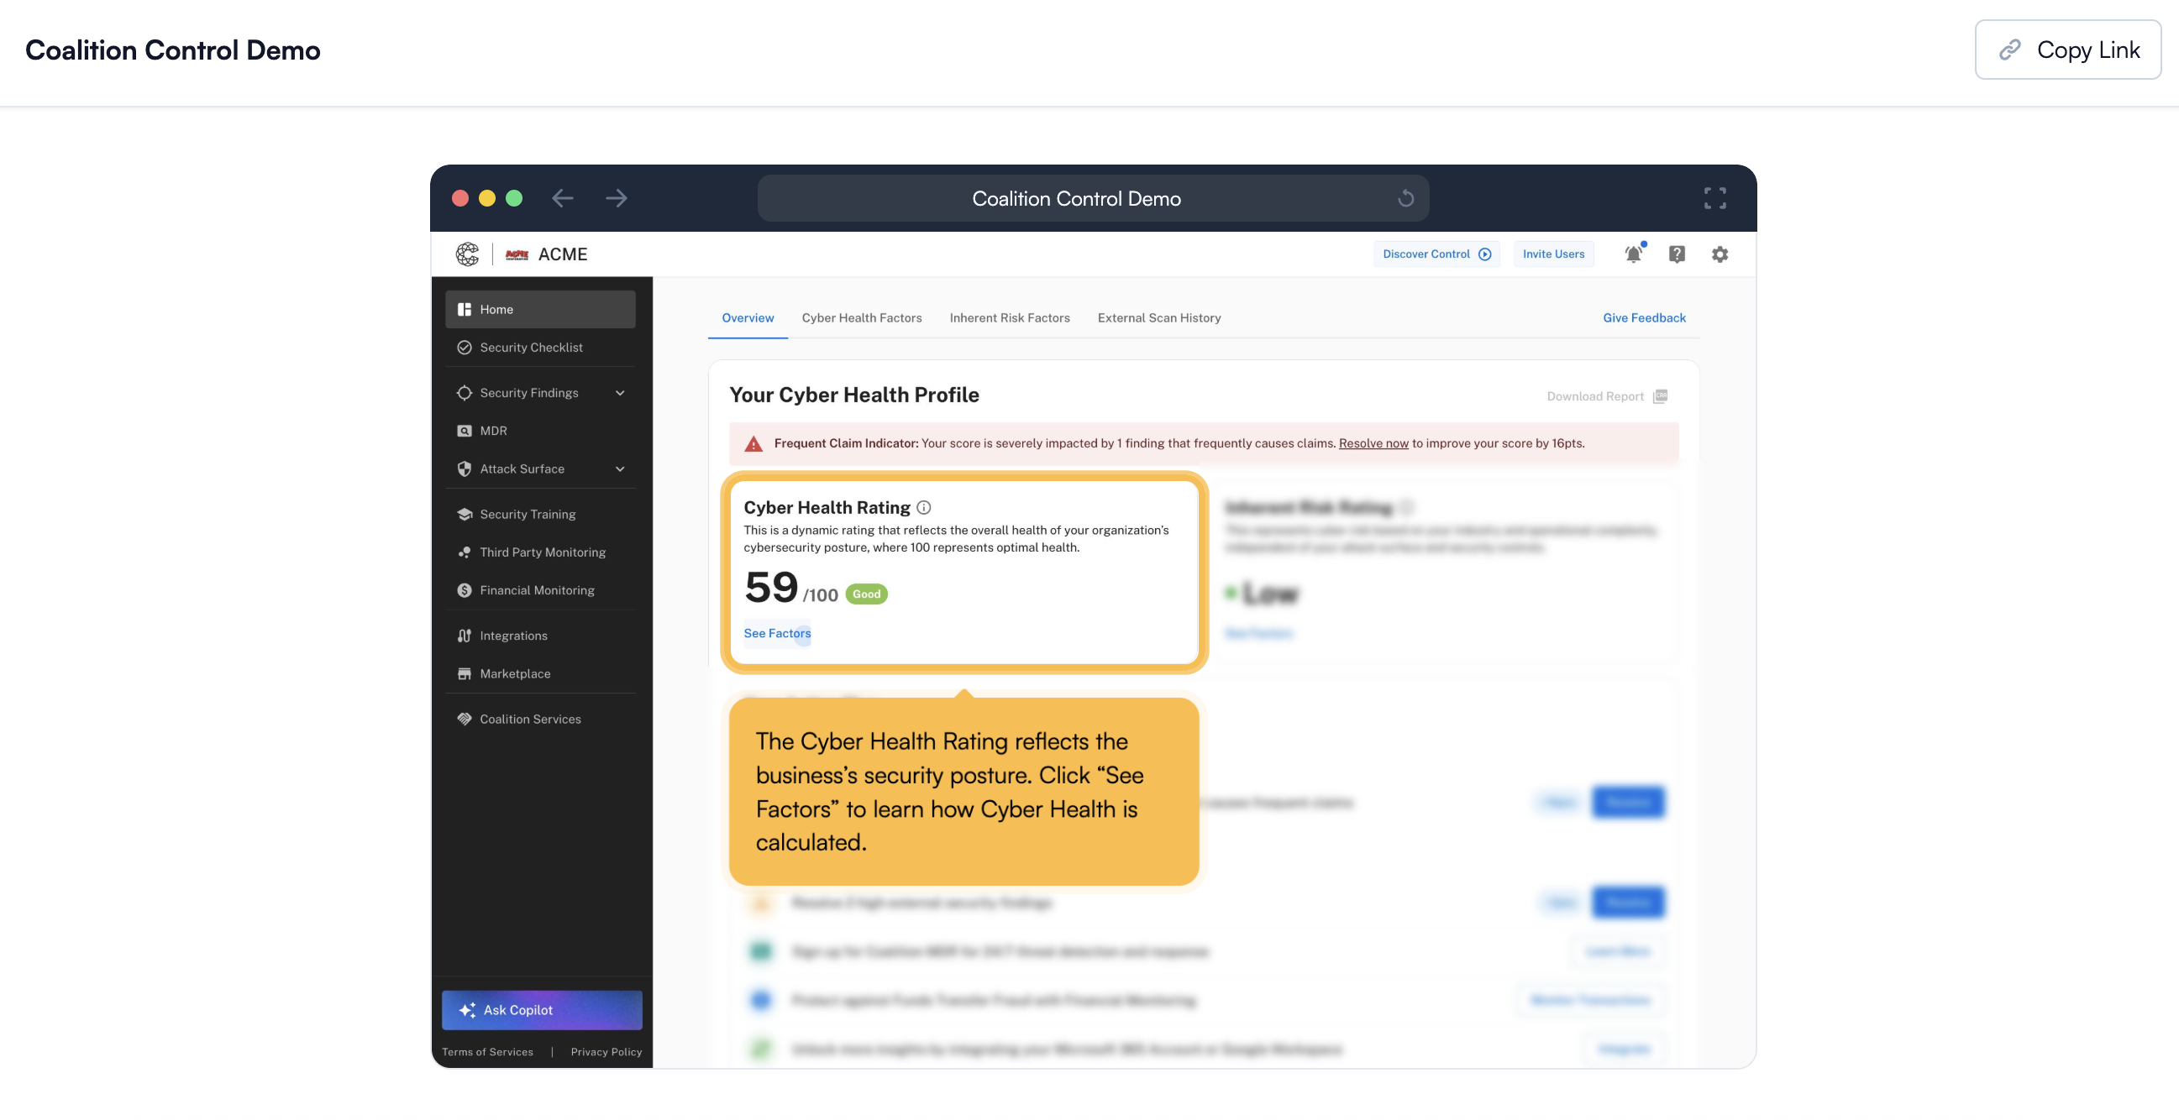Select the External Scan History tab
Screen dimensions: 2179x1120
tap(1159, 319)
